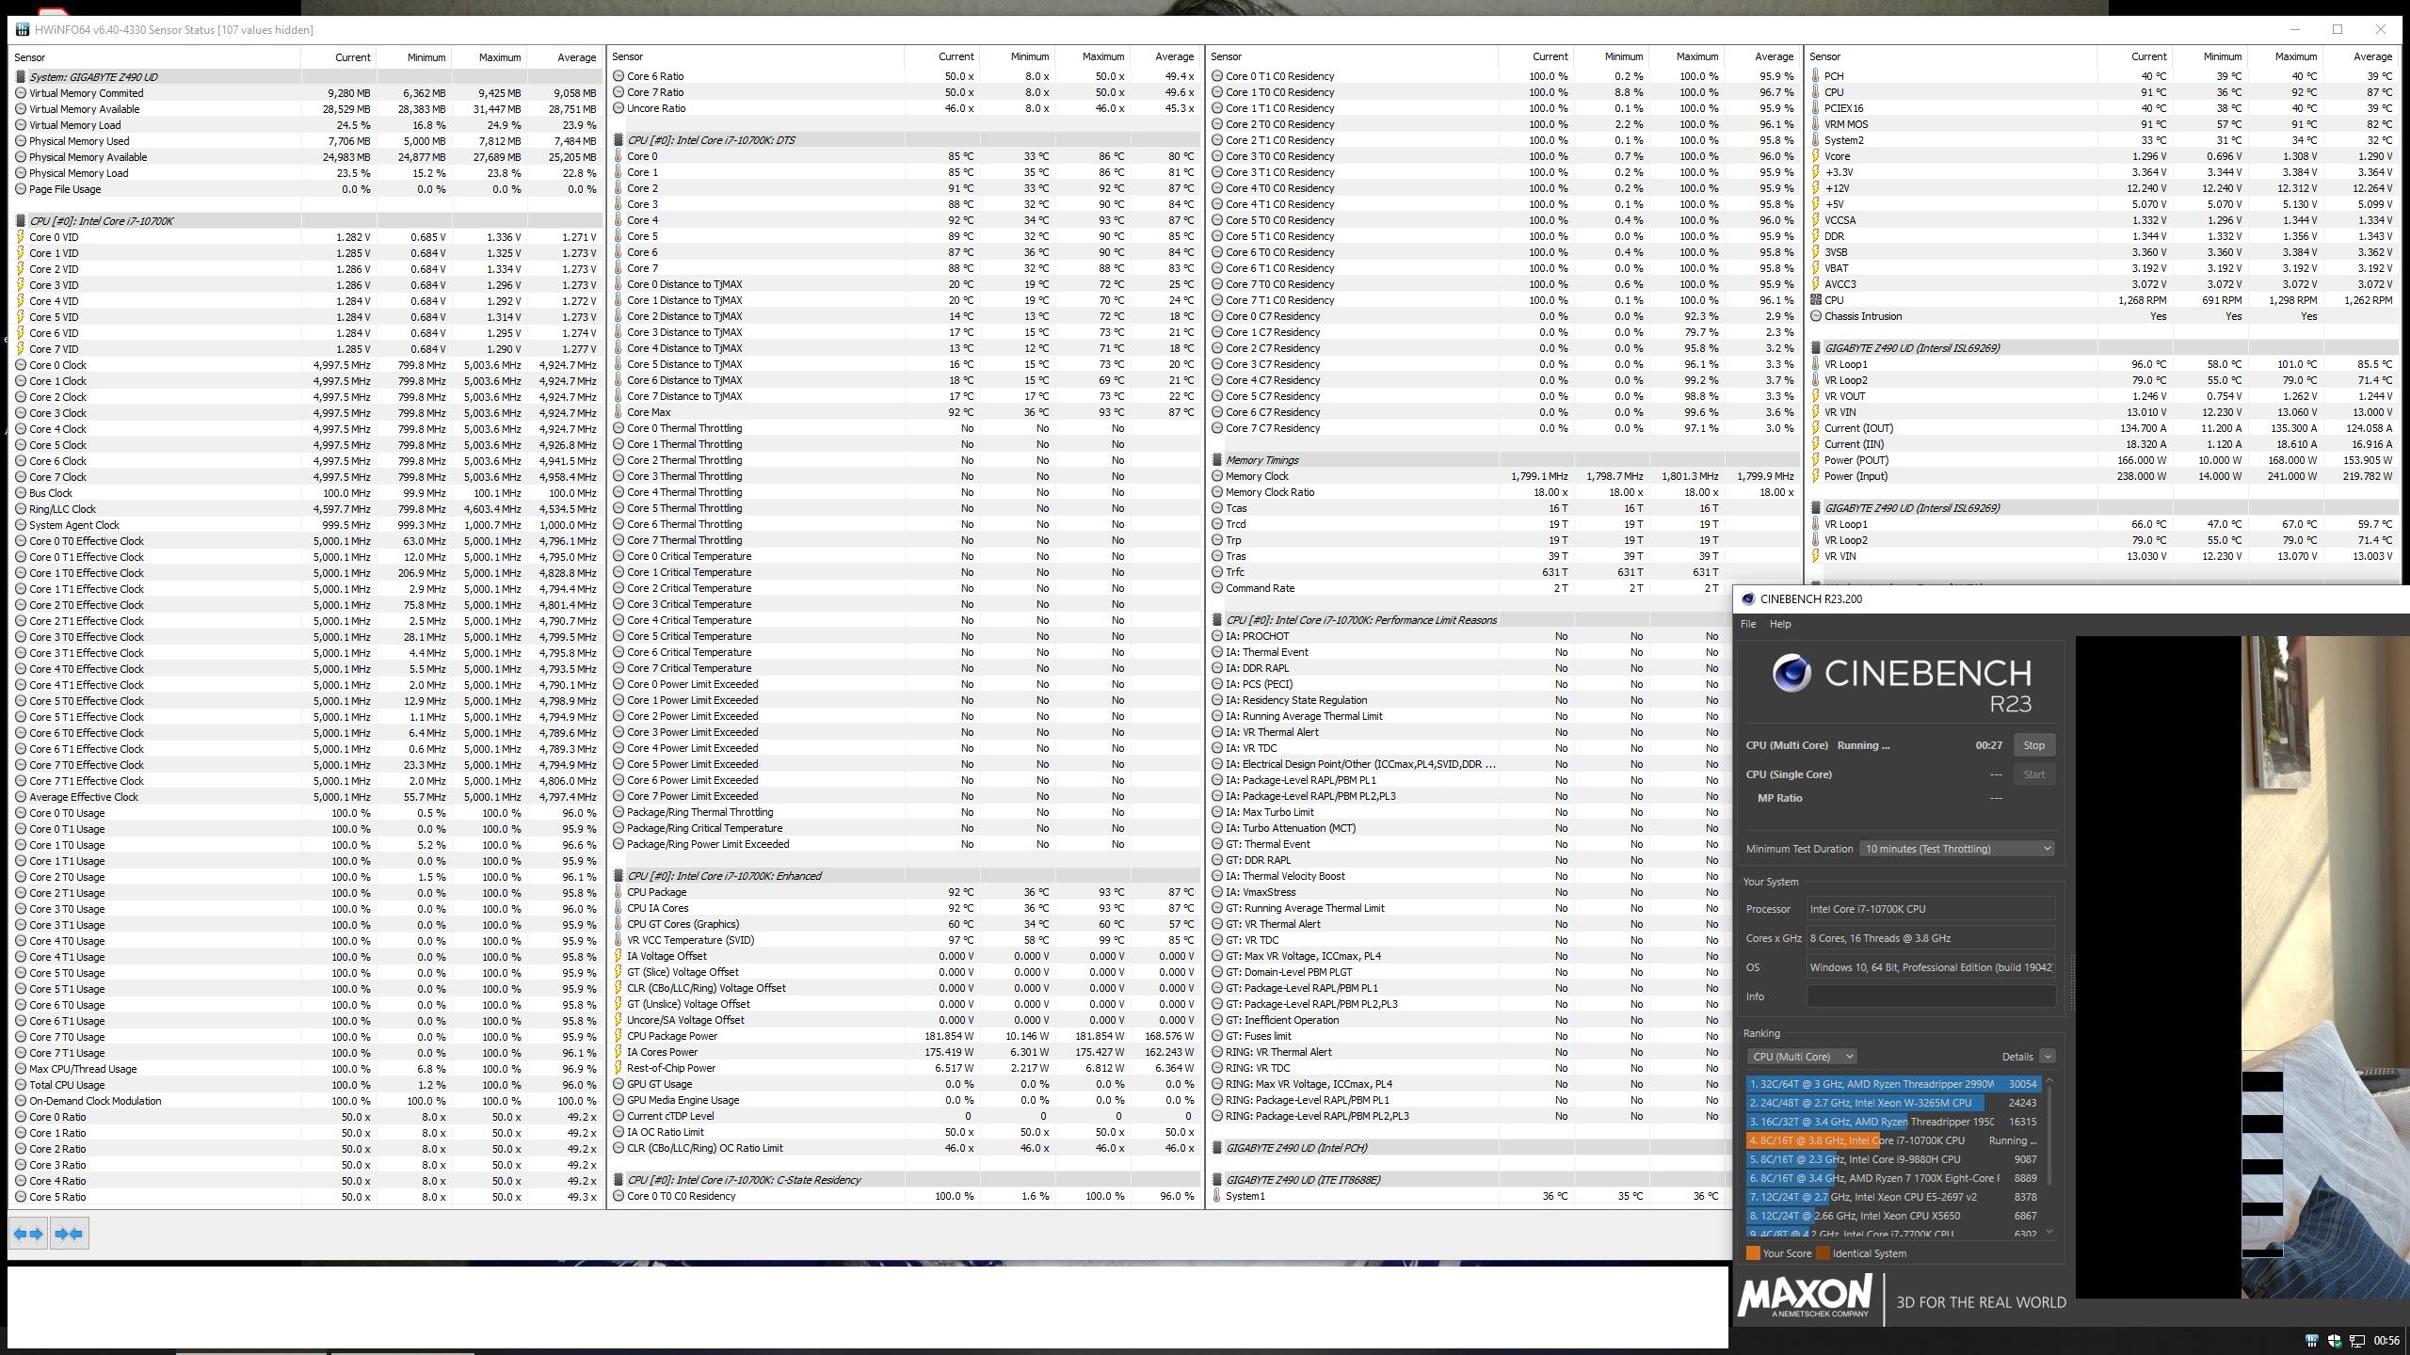
Task: Click the HWiNFO64 title bar app icon
Action: pos(22,29)
